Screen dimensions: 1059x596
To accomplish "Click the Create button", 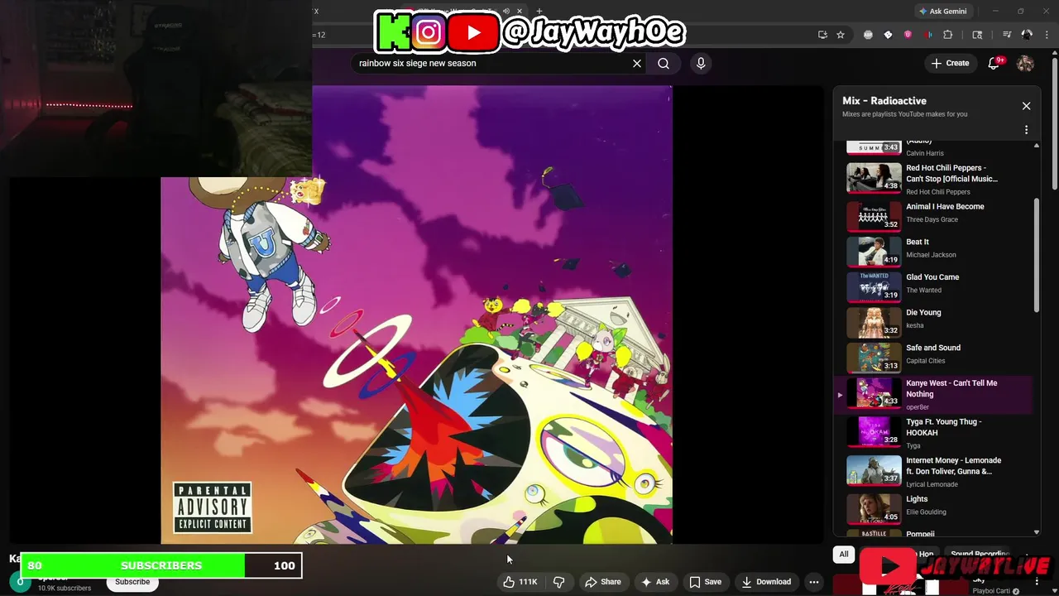I will coord(950,63).
